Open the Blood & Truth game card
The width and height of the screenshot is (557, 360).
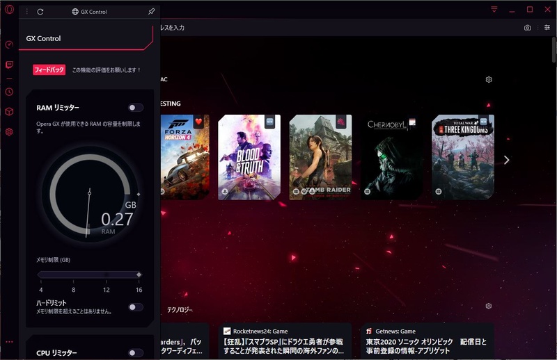click(249, 157)
